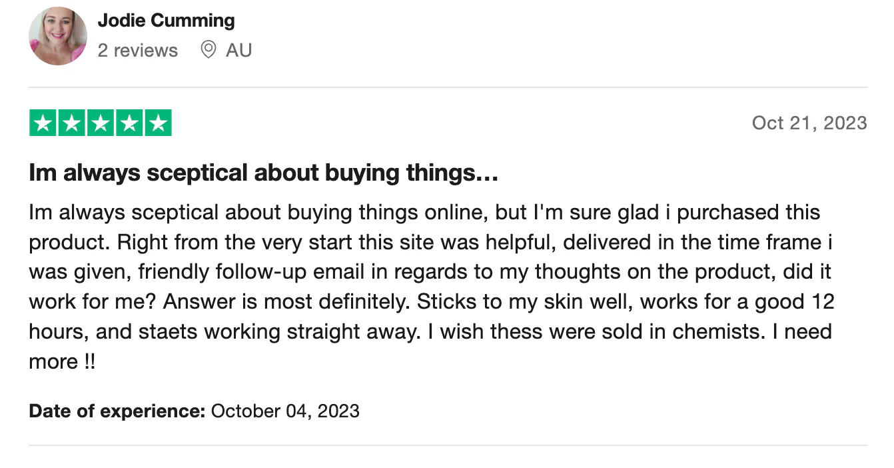Click the fifth and last rating star
The height and width of the screenshot is (468, 894).
click(x=158, y=123)
